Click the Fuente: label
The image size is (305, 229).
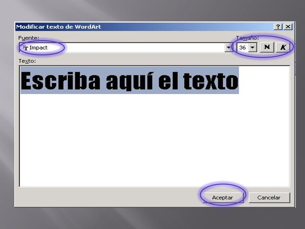[x=29, y=38]
